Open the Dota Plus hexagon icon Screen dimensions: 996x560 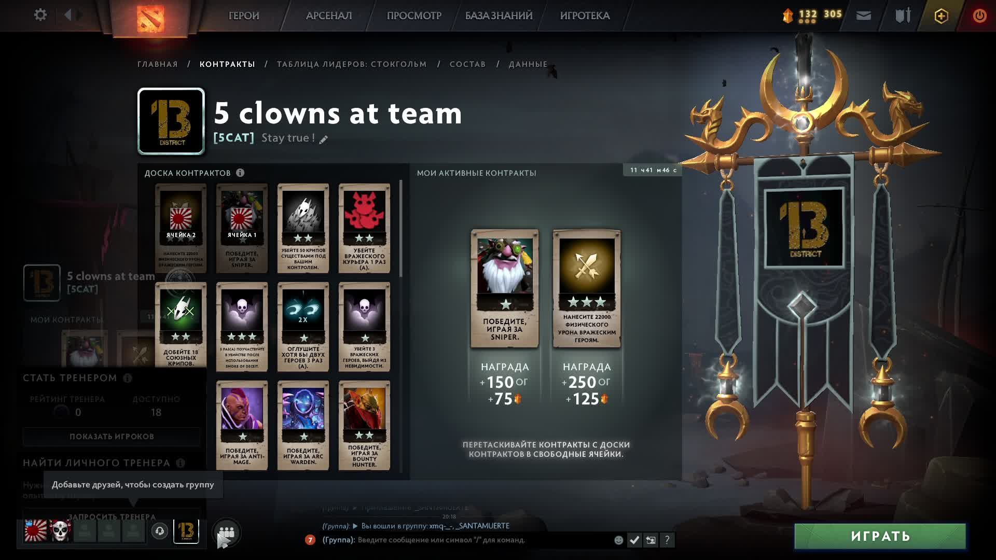[x=941, y=16]
